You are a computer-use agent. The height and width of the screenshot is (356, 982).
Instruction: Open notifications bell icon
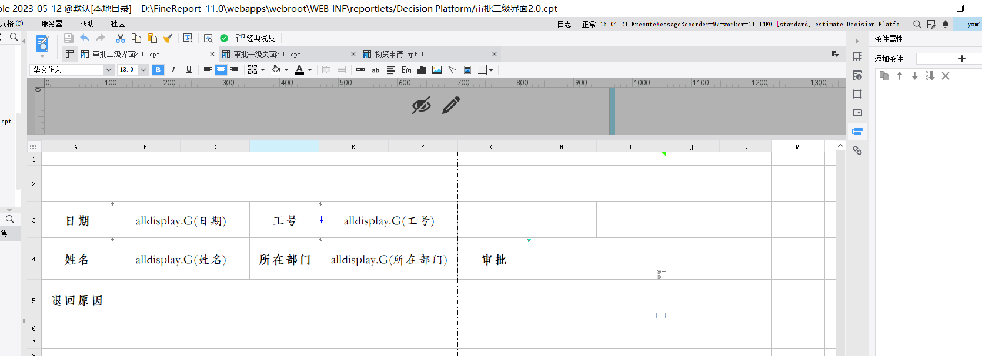click(946, 24)
